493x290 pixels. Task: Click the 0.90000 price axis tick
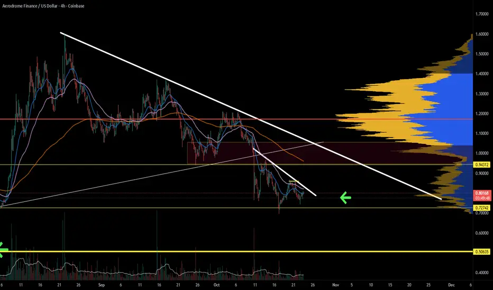click(482, 173)
